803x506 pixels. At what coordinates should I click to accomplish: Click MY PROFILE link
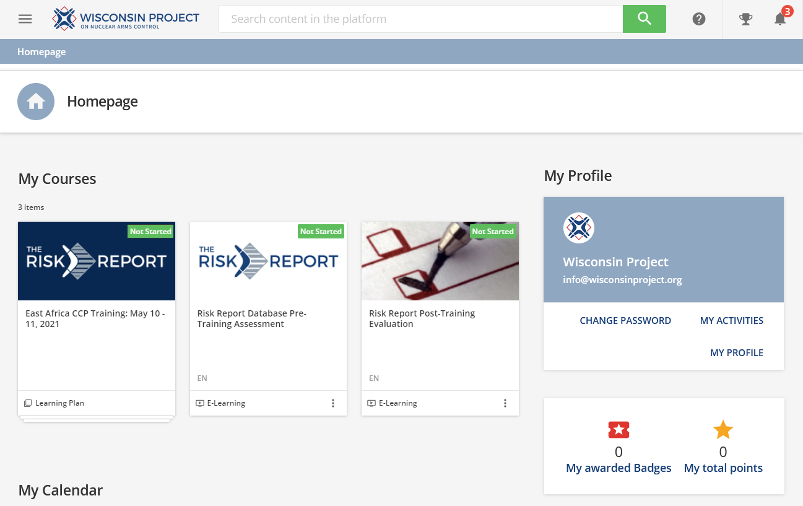(x=737, y=353)
